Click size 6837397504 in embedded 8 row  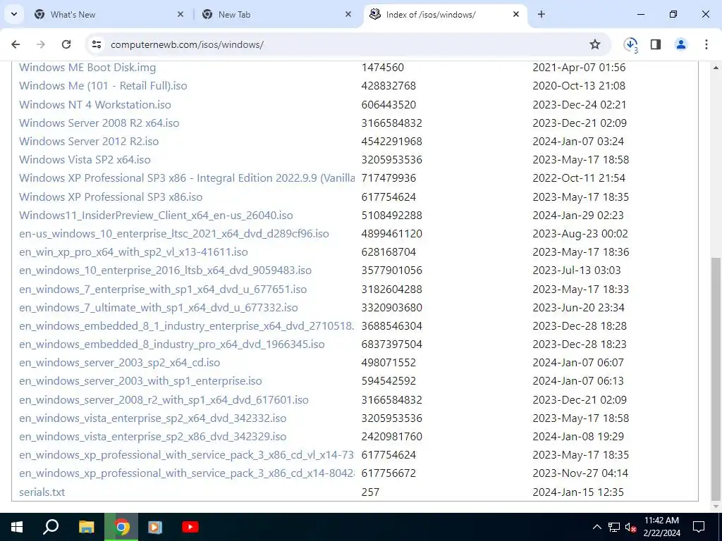pos(392,344)
